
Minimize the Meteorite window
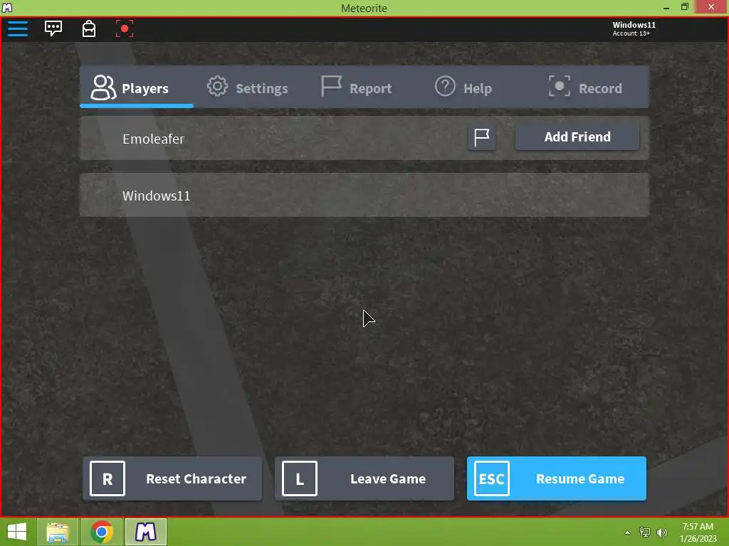pyautogui.click(x=666, y=7)
